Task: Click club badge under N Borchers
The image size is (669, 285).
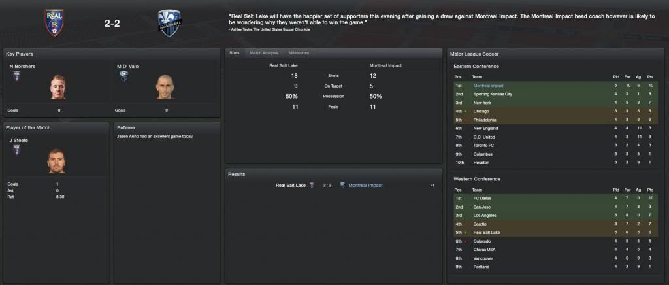Action: click(16, 75)
